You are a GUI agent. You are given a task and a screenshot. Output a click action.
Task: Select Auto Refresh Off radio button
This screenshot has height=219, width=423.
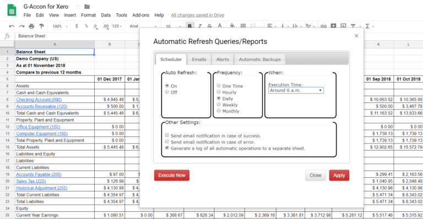167,92
